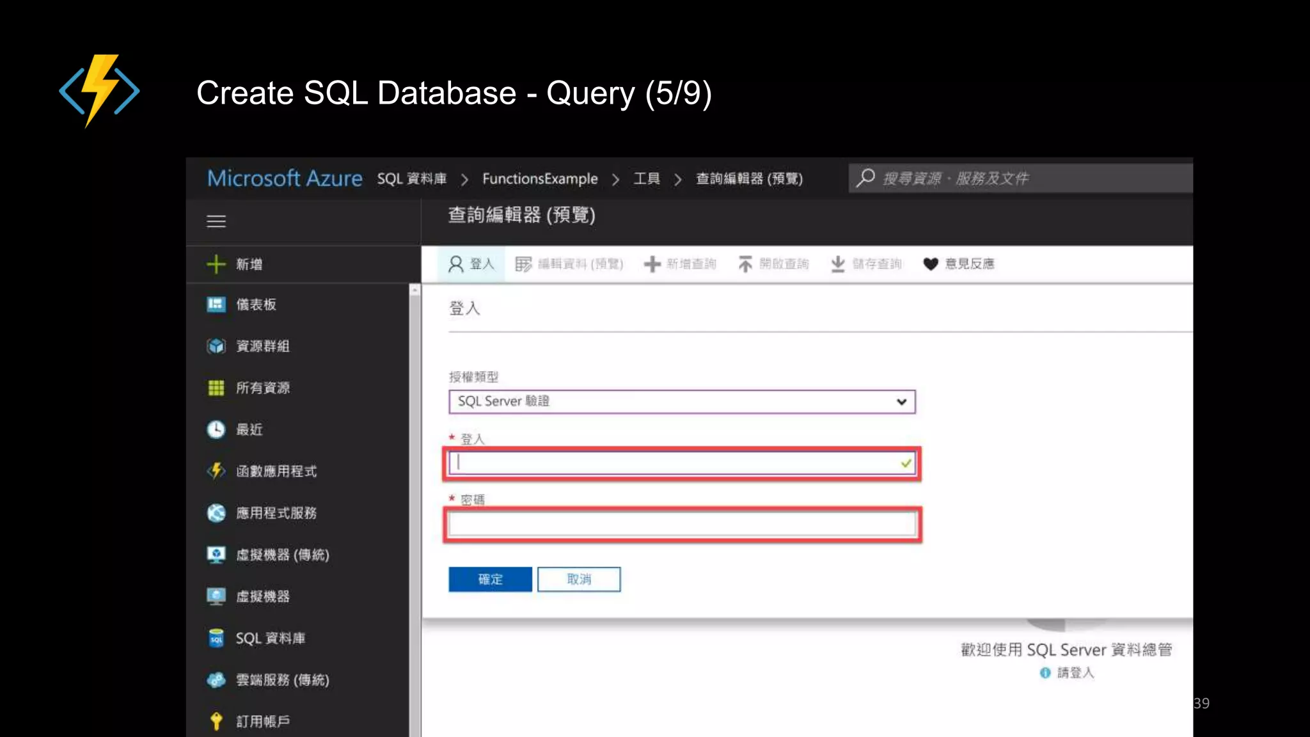Click the 查詢編輯器 (預覽) panel title
The width and height of the screenshot is (1310, 737).
(x=521, y=215)
